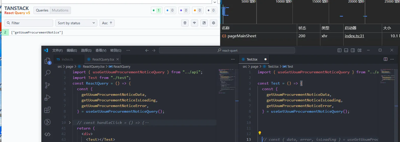This screenshot has width=400, height=142.
Task: Sort network table by 名称 column
Action: pos(259,28)
